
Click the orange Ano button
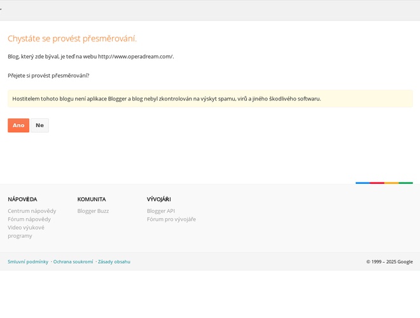click(x=18, y=125)
